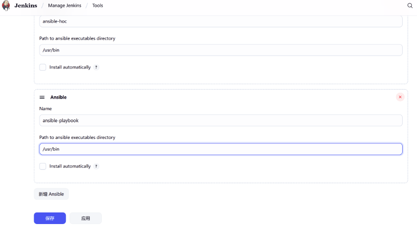Open the search magnifier icon
Image resolution: width=417 pixels, height=237 pixels.
410,6
